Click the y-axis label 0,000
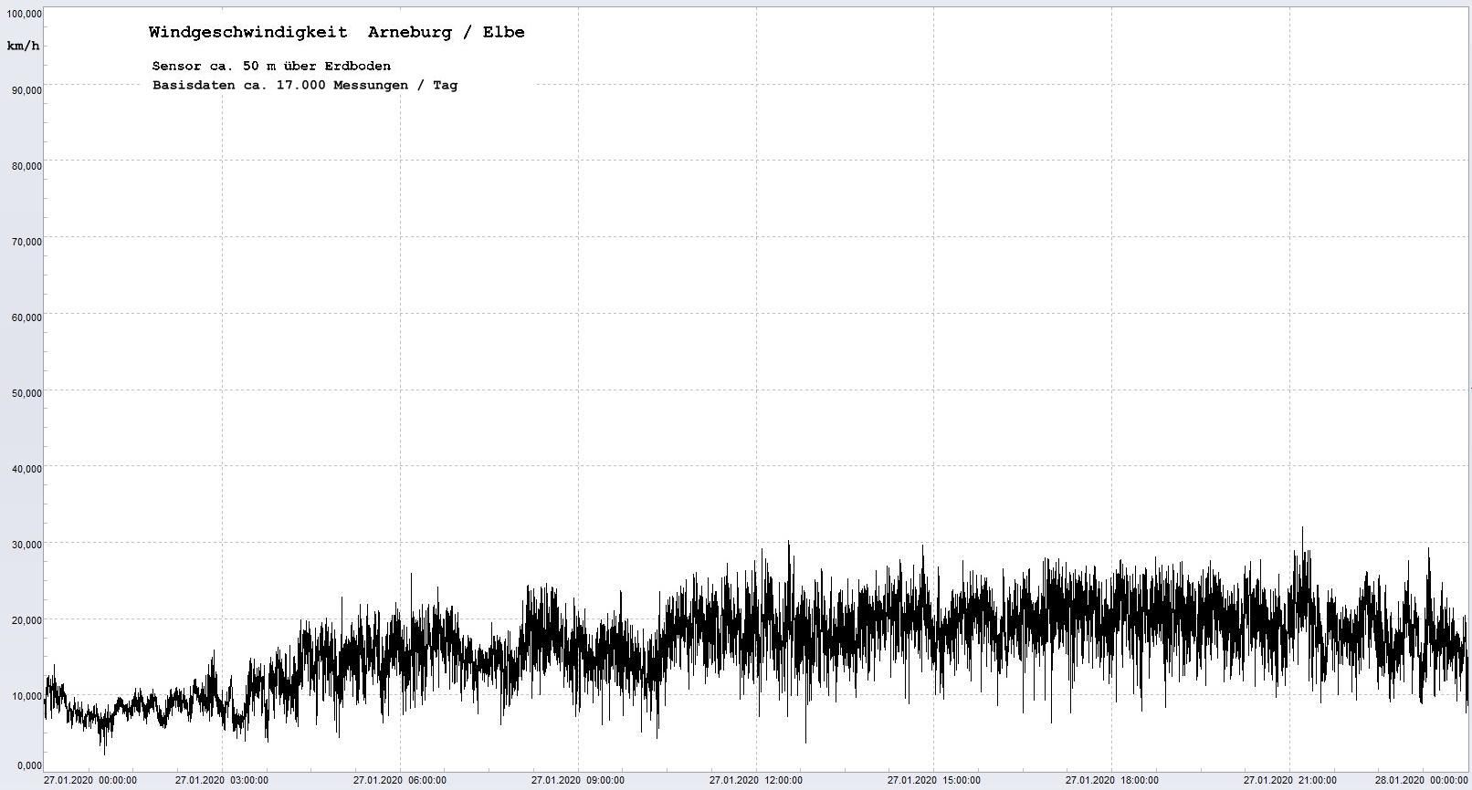Screen dimensions: 1472x790 (x=29, y=765)
